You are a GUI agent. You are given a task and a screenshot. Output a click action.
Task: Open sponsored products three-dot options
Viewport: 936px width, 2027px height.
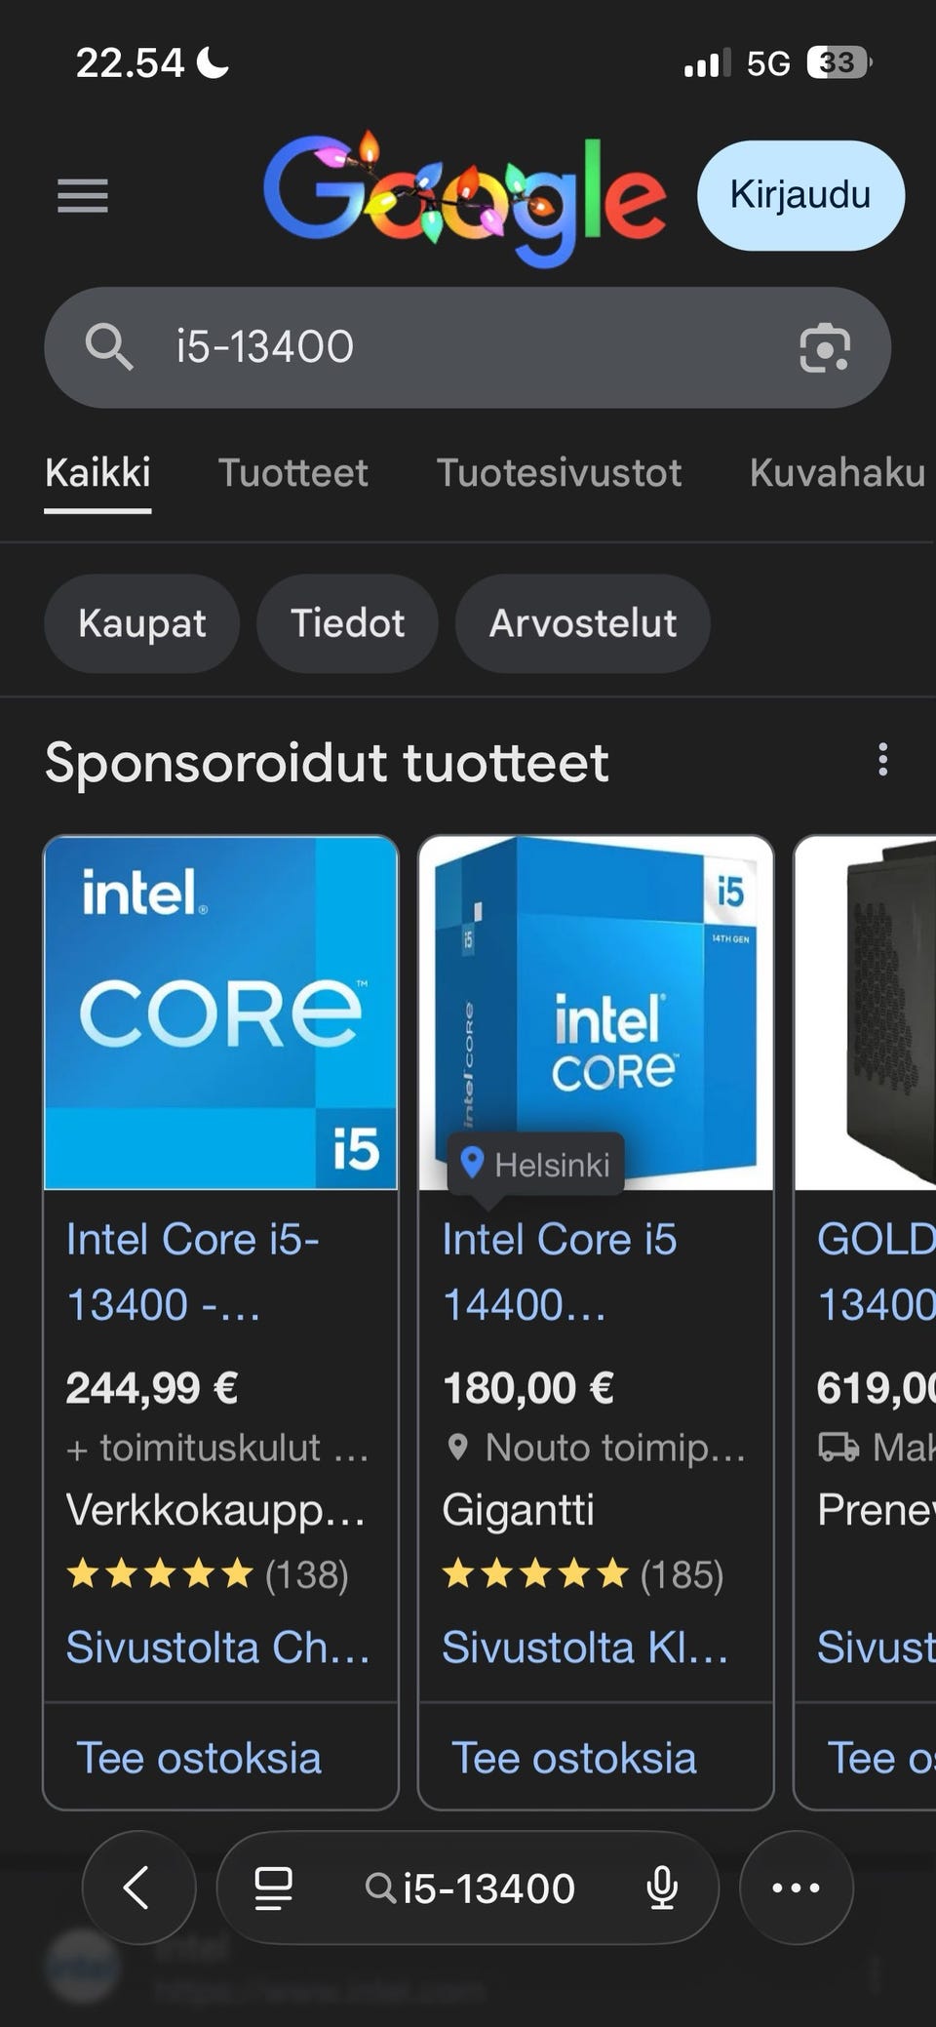(x=882, y=760)
